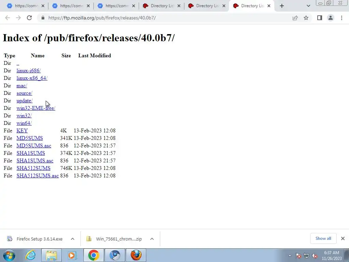Bookmark this page with the star icon
This screenshot has width=349, height=262.
tap(306, 18)
